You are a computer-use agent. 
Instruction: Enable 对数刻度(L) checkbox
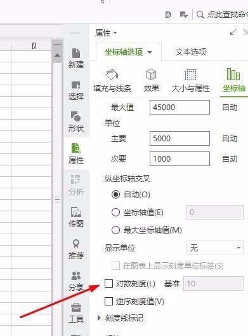point(108,283)
